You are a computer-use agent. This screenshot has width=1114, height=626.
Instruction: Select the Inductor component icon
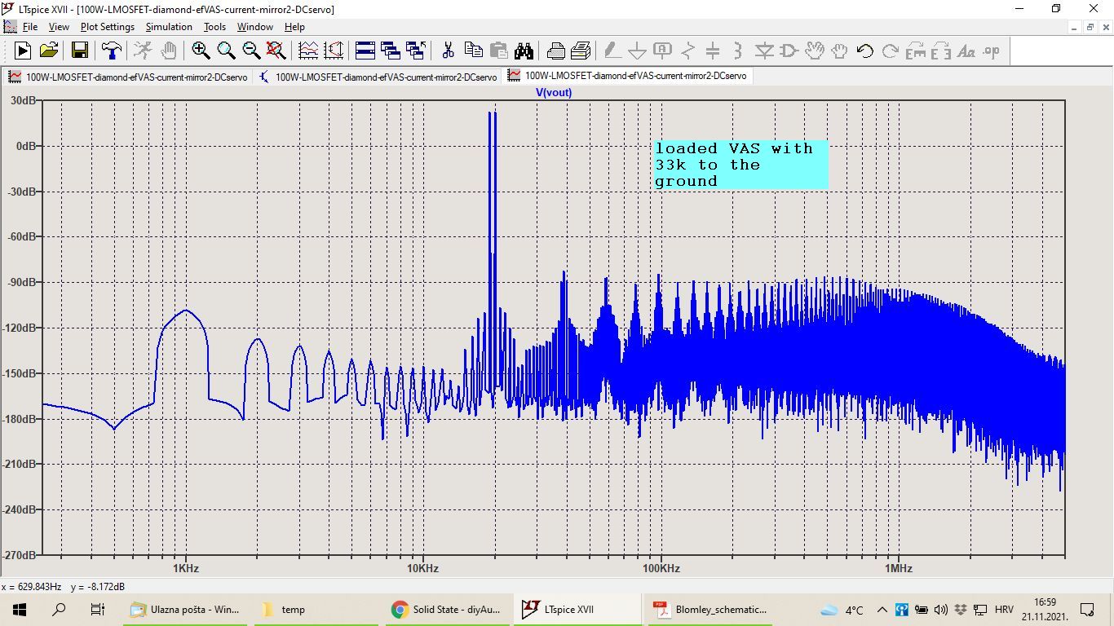click(738, 51)
